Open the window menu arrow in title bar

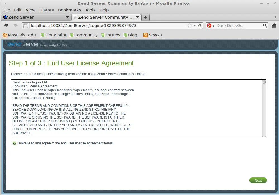click(x=6, y=3)
